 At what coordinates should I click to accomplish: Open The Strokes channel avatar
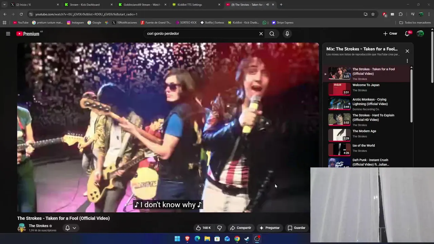point(22,228)
